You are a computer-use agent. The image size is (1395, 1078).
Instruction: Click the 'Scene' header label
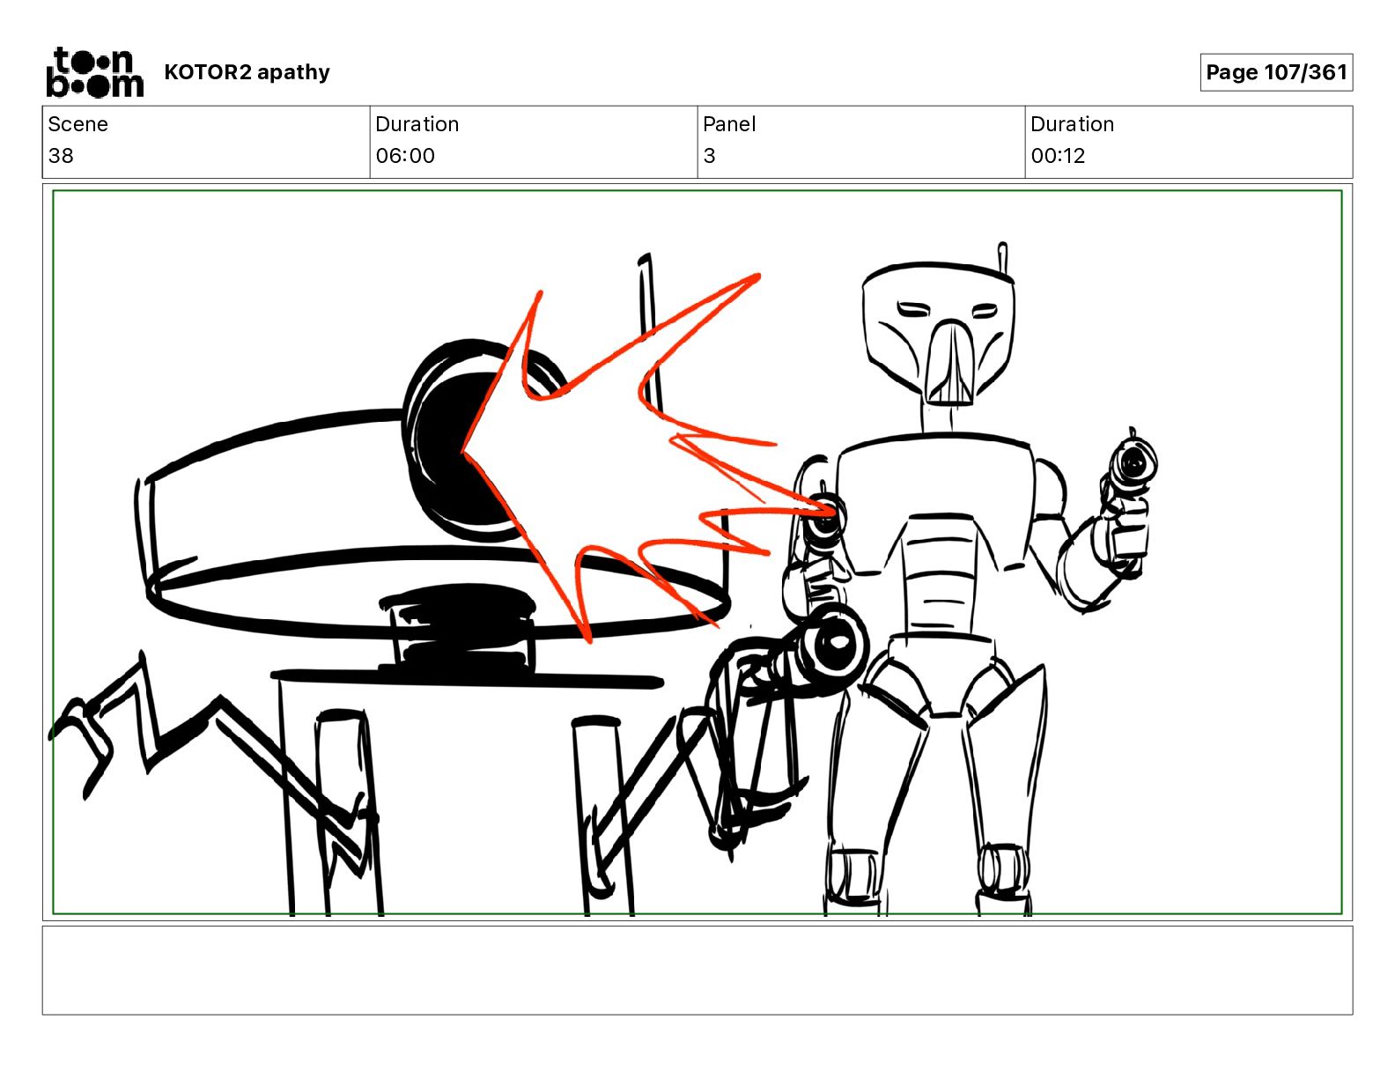click(x=77, y=124)
